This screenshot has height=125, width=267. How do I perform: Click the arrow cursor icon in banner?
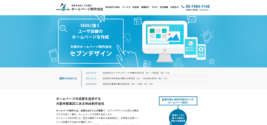click(126, 37)
